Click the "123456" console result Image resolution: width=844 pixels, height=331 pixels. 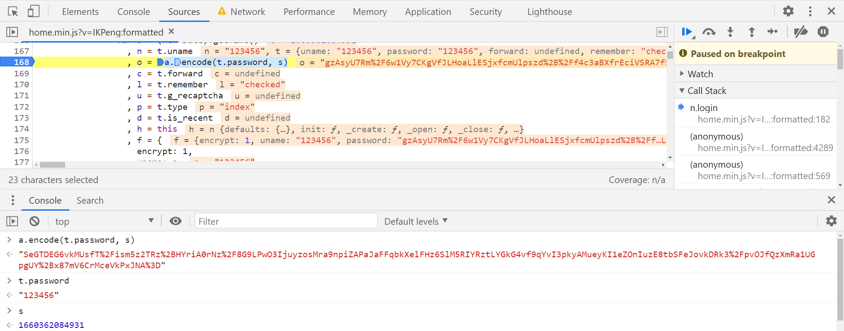pos(39,295)
